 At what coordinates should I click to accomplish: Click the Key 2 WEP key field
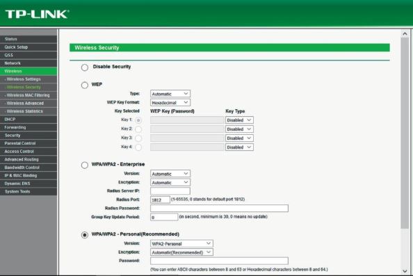(x=187, y=129)
